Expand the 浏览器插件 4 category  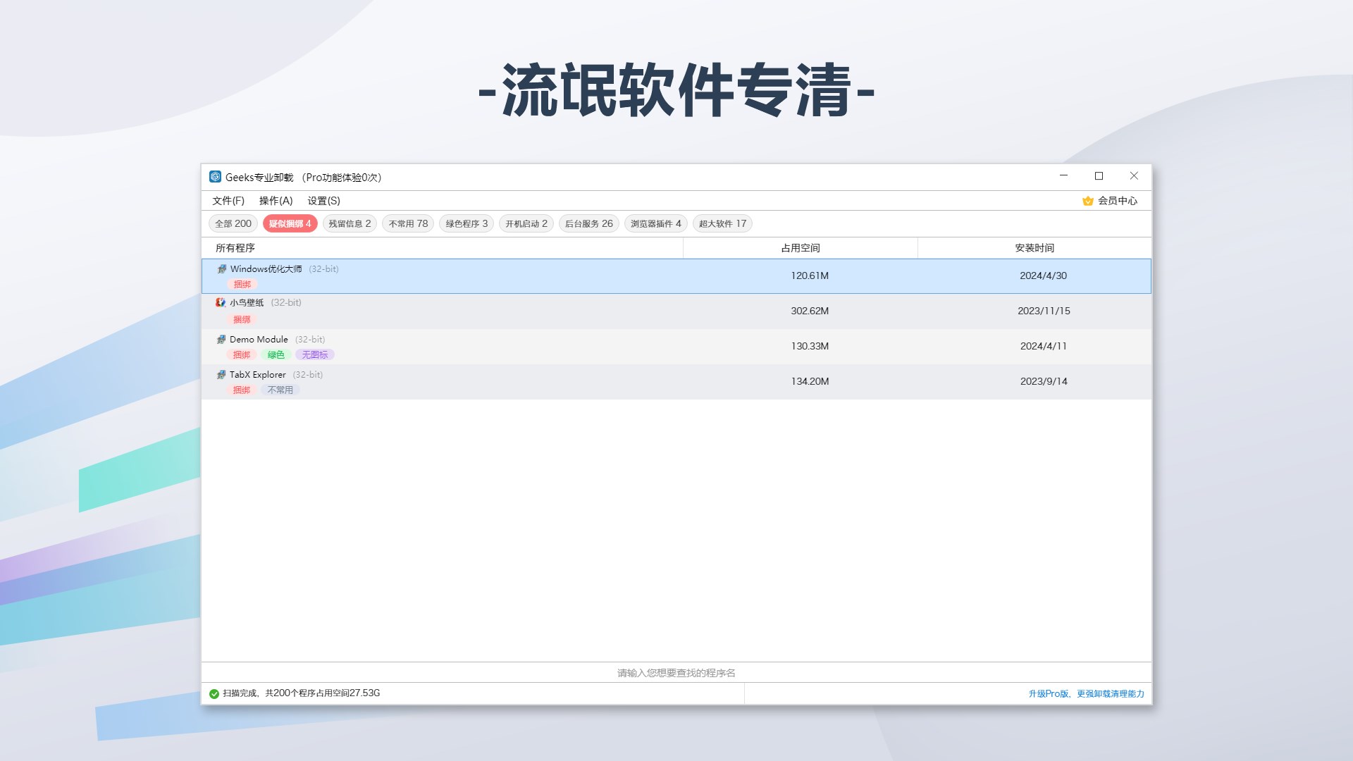655,223
